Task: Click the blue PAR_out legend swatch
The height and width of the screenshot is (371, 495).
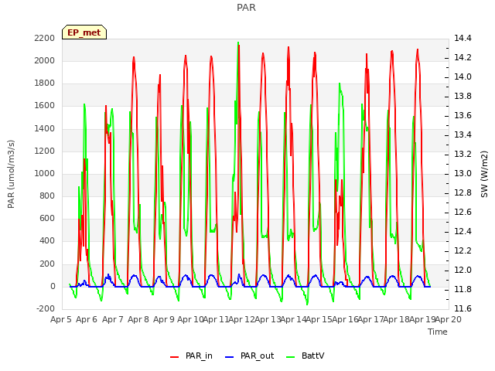Action: point(229,357)
